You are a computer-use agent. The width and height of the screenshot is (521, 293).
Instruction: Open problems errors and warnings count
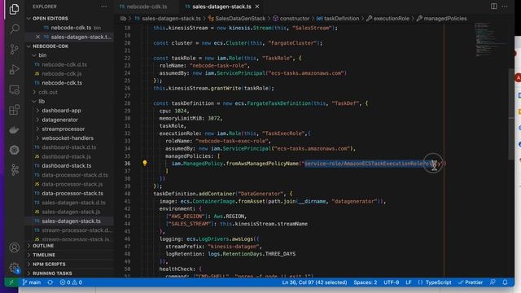click(x=71, y=282)
